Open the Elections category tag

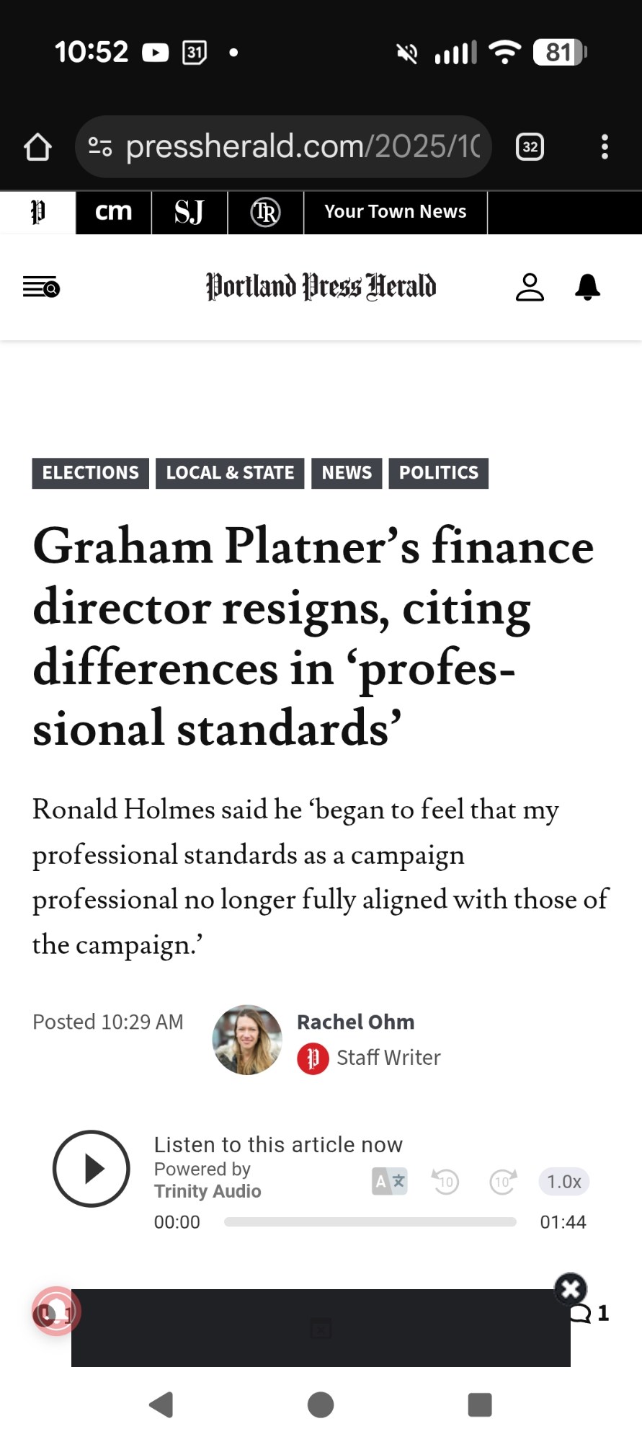pos(90,473)
